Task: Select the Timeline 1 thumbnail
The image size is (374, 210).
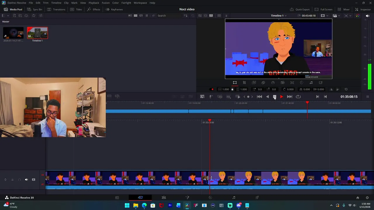Action: click(x=37, y=33)
